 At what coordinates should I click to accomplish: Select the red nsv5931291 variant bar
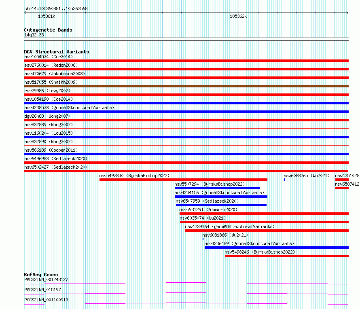[264, 214]
